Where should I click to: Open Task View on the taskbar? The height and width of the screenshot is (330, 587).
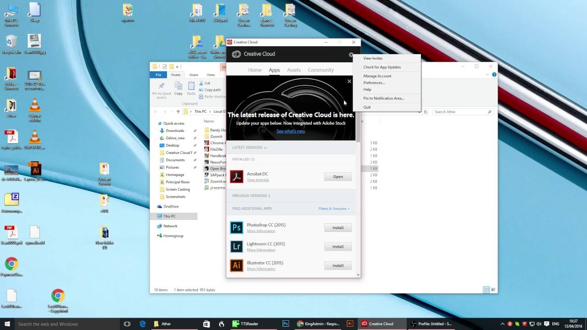pos(127,324)
